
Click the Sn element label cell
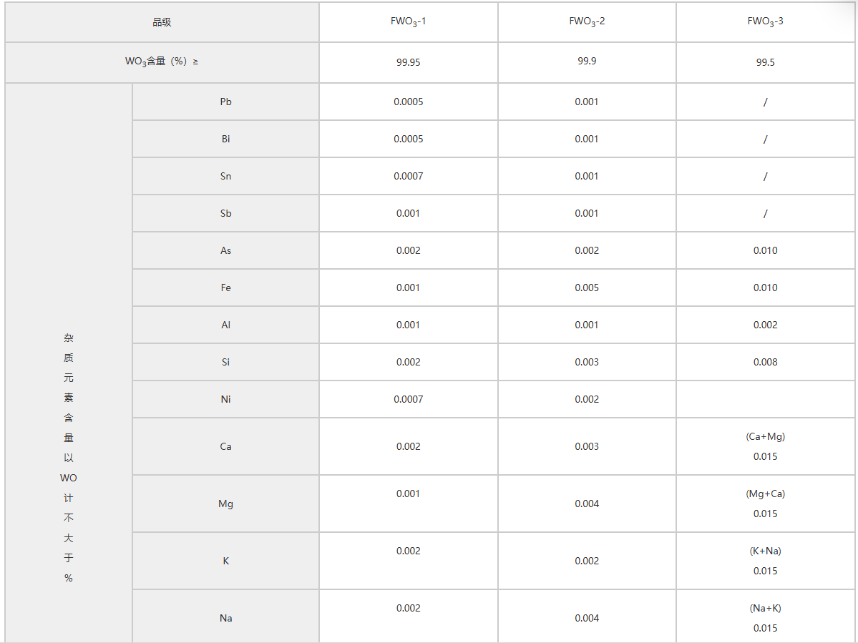coord(225,176)
